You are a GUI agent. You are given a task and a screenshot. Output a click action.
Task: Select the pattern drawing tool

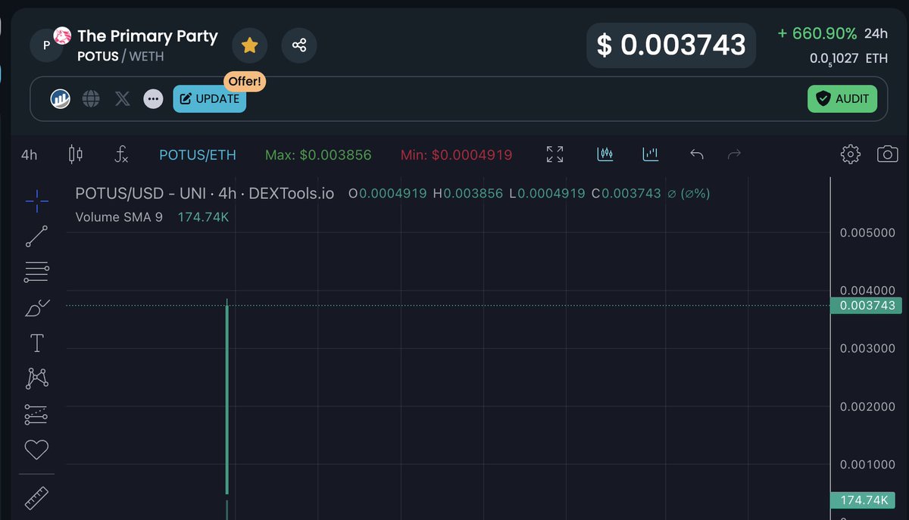point(36,378)
